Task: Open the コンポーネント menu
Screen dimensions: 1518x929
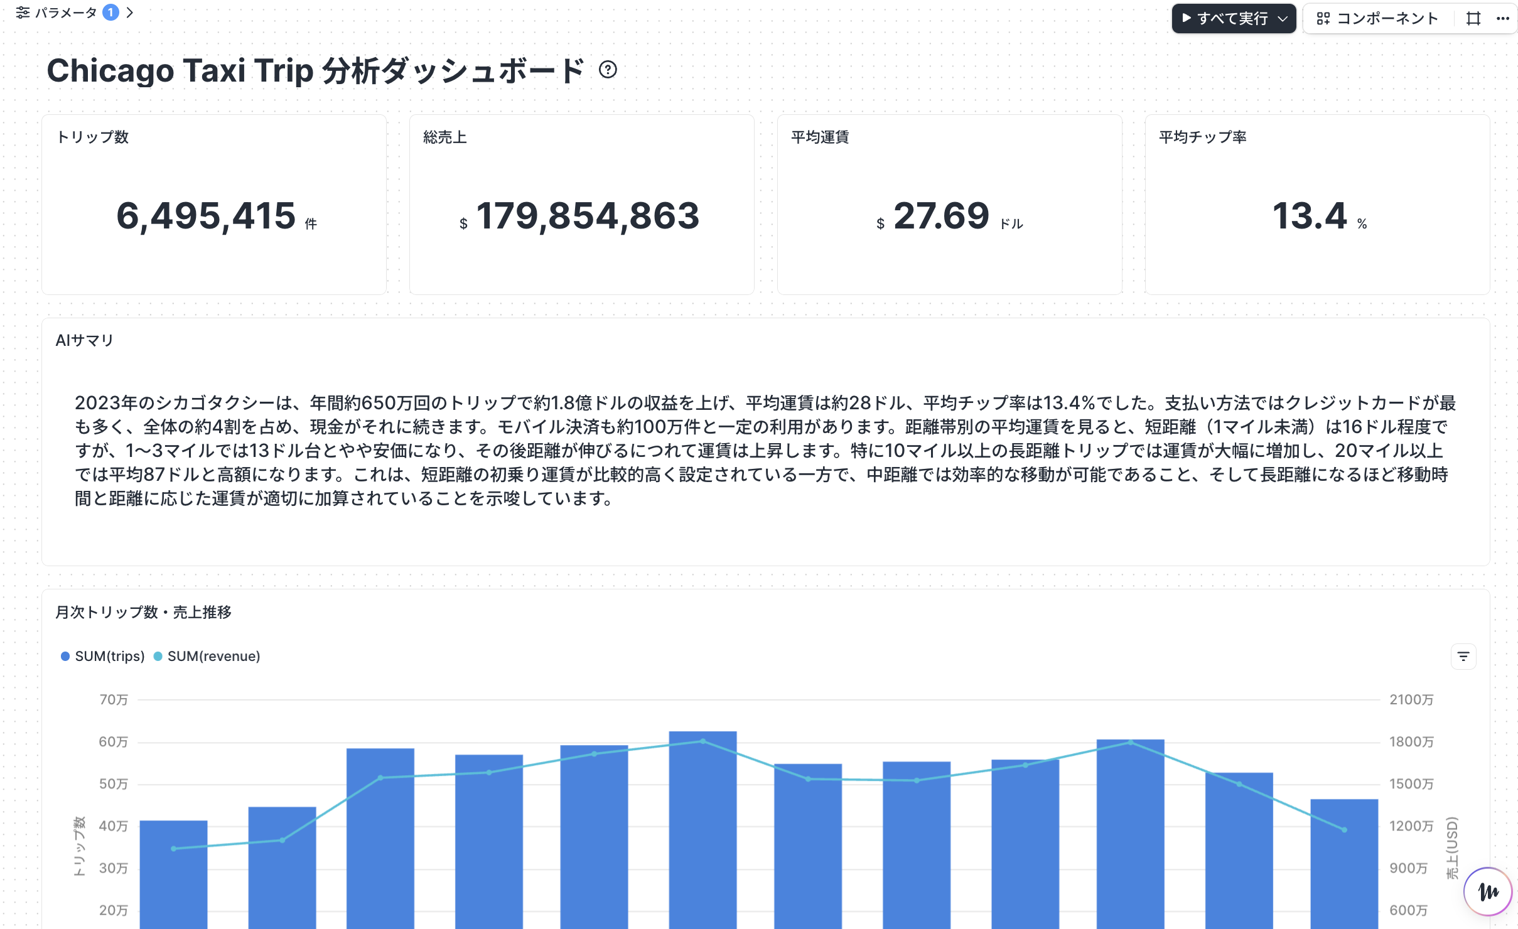Action: click(x=1377, y=18)
